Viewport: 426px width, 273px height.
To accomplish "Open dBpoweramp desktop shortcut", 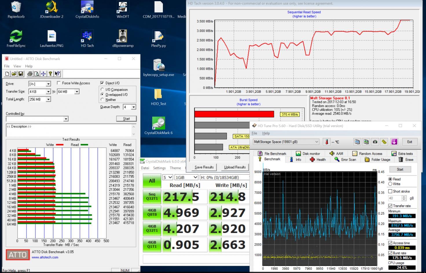I will tap(123, 39).
